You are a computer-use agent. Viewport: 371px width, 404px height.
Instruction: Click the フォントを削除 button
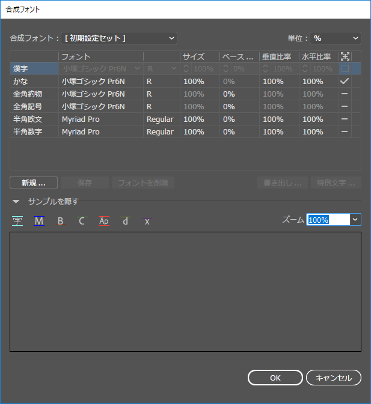(x=143, y=182)
